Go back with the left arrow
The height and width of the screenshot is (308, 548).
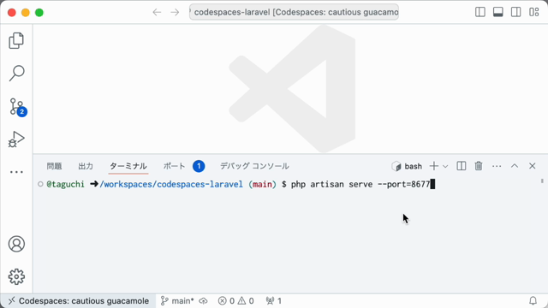157,13
